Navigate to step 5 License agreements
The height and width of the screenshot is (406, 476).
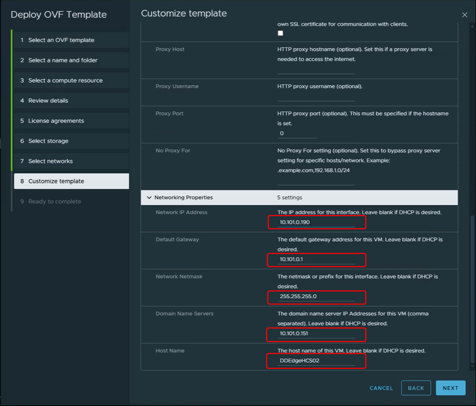[56, 121]
